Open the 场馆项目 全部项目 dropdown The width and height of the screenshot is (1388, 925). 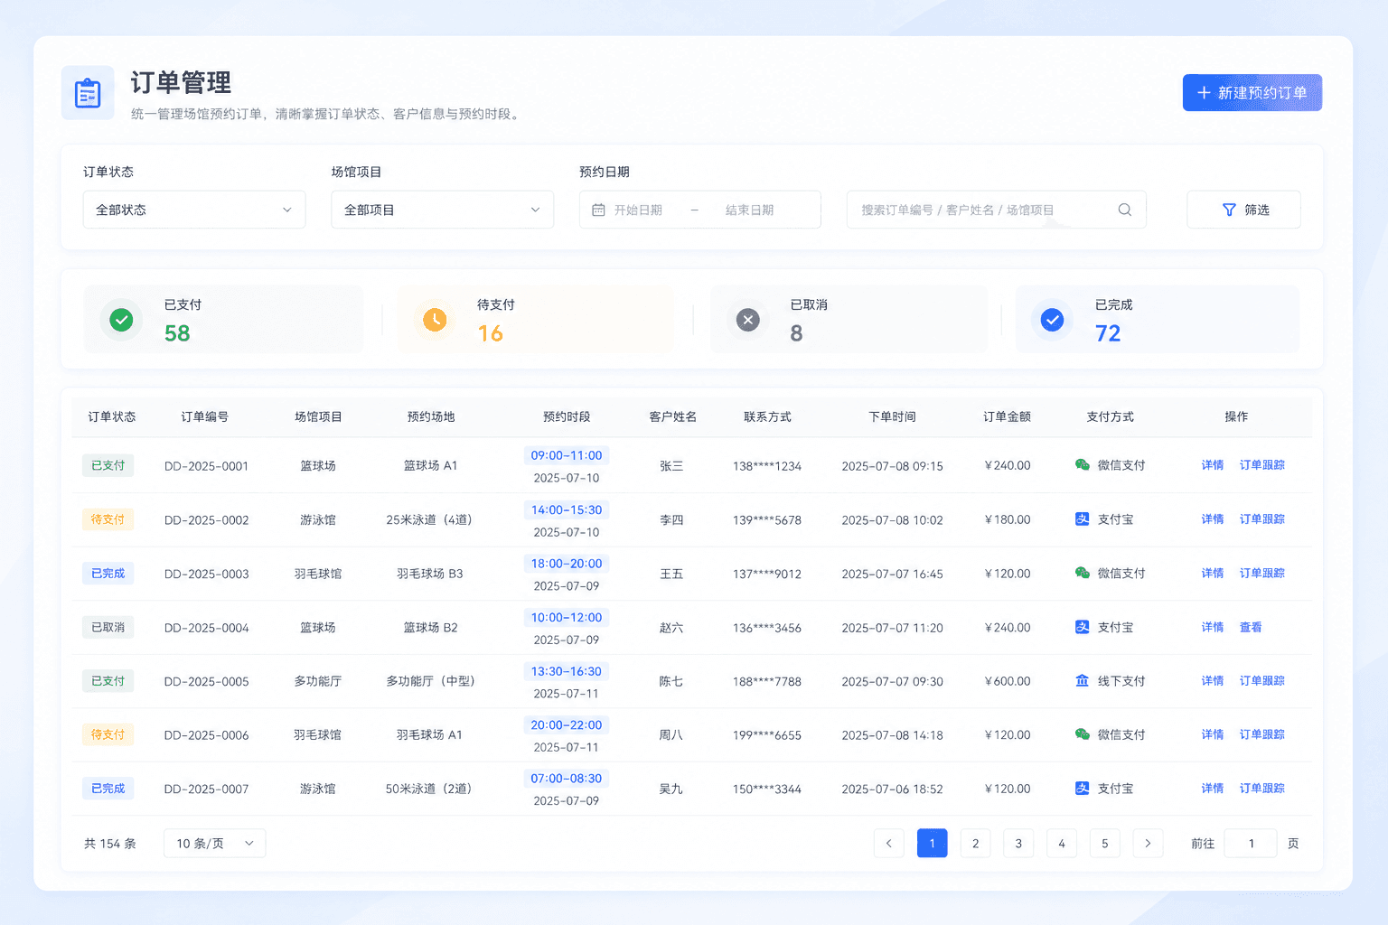click(443, 210)
